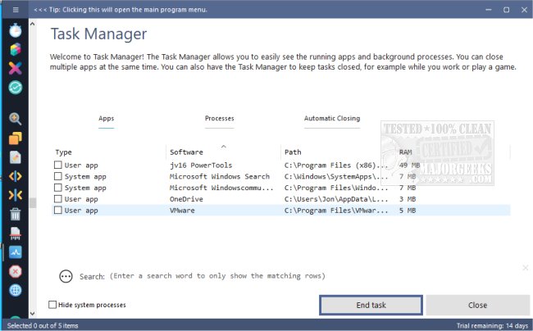Click the colorful cube icon in sidebar
Screen dimensions: 533x331
(x=16, y=48)
